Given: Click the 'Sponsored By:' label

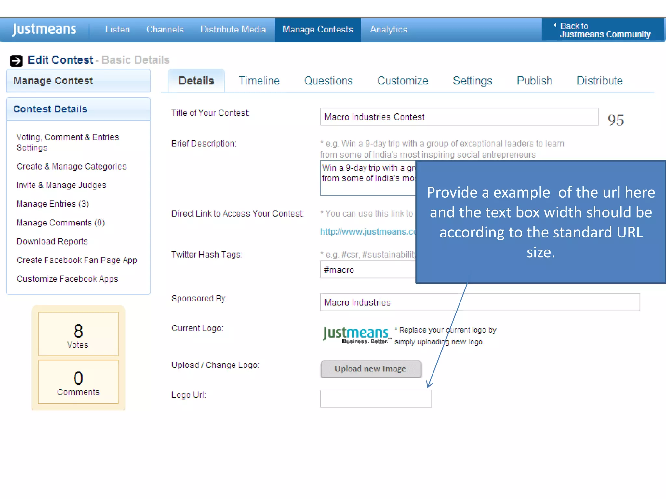Looking at the screenshot, I should [x=199, y=299].
